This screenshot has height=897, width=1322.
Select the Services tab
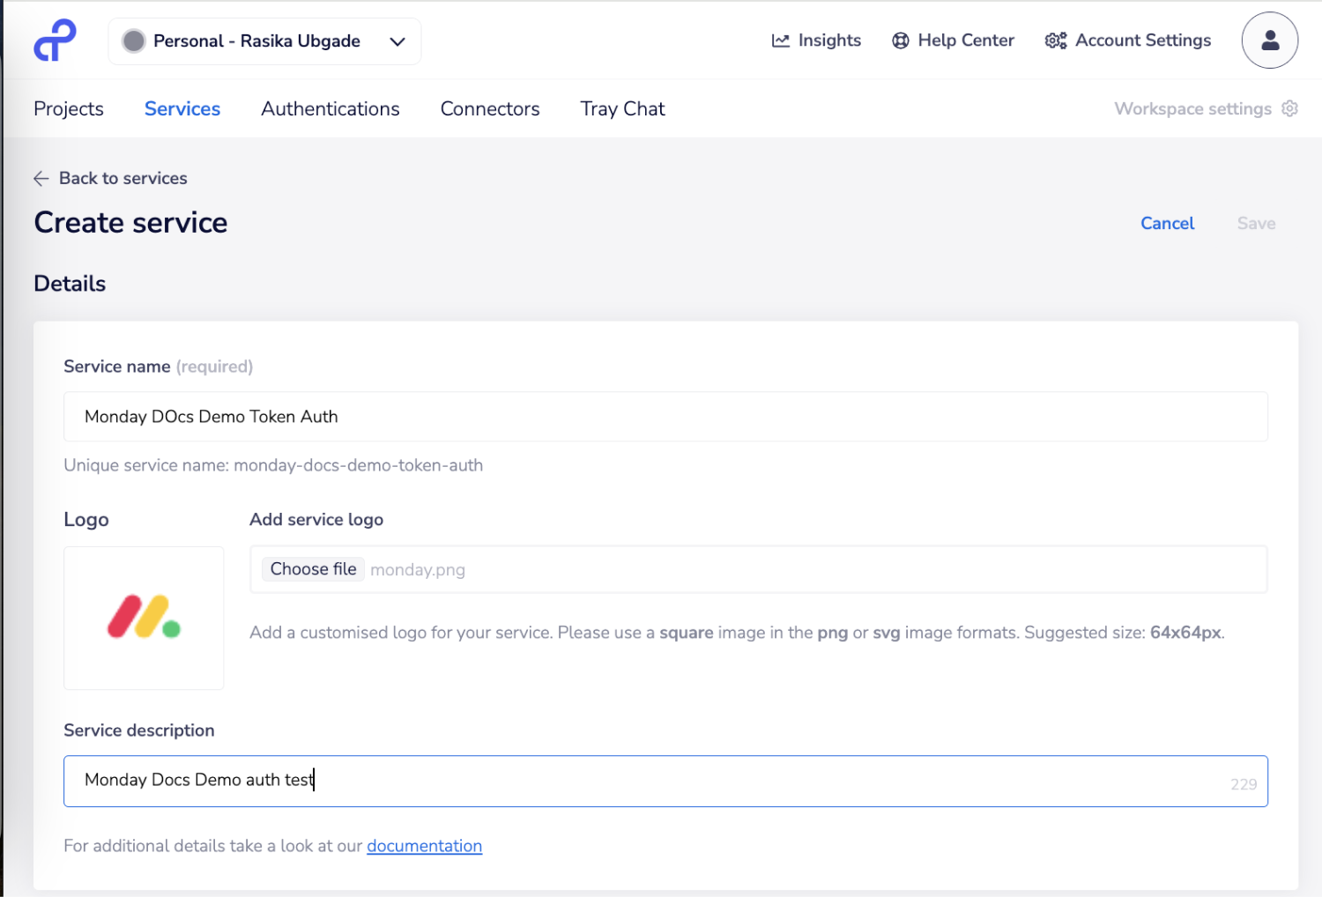click(182, 108)
